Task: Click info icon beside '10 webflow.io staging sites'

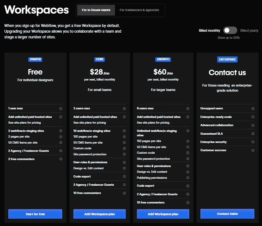Action: click(124, 131)
